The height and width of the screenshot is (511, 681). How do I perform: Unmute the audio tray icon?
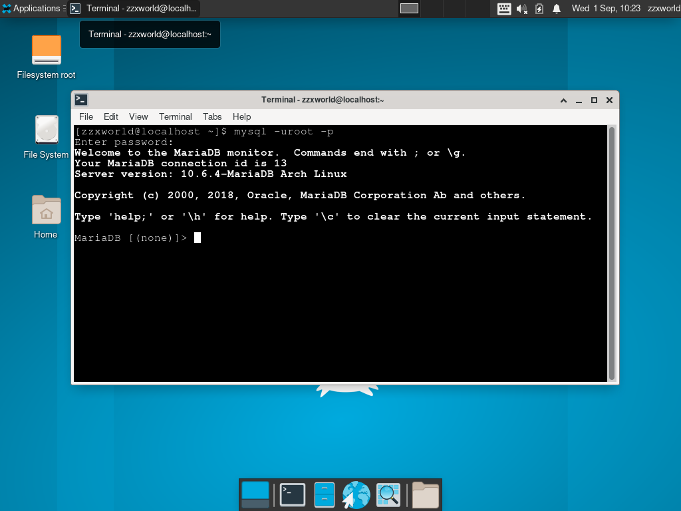[x=522, y=9]
